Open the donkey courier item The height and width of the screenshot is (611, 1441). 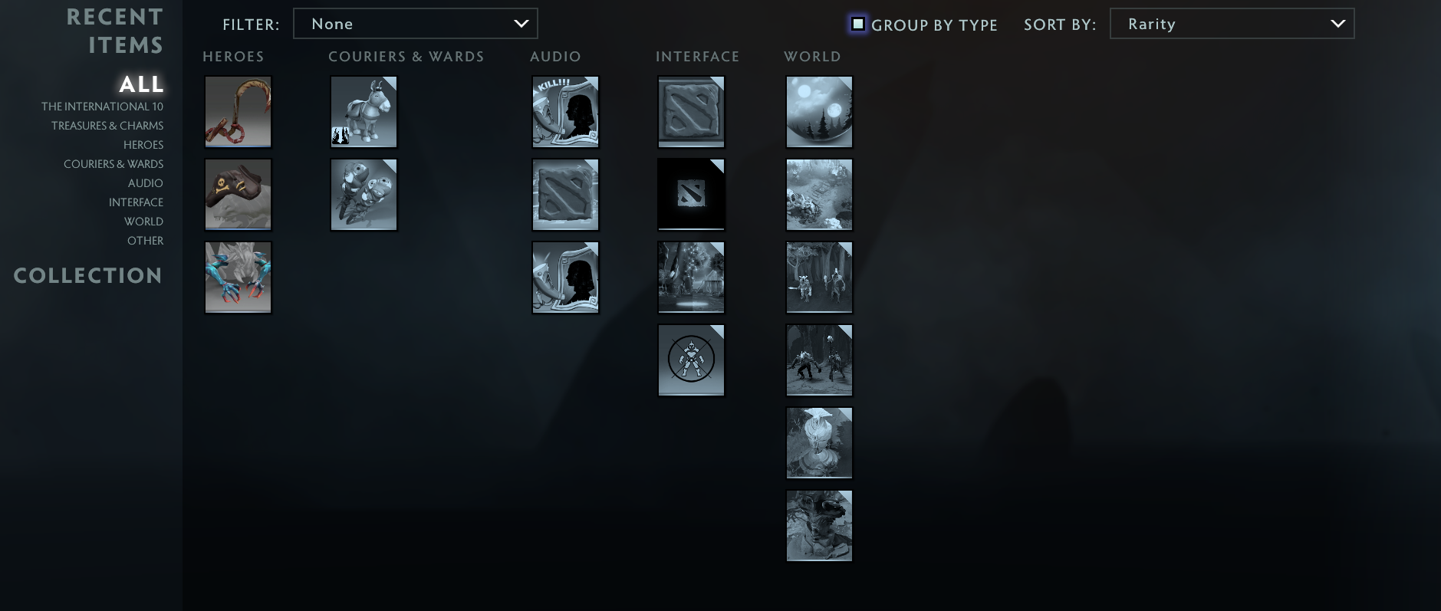364,112
